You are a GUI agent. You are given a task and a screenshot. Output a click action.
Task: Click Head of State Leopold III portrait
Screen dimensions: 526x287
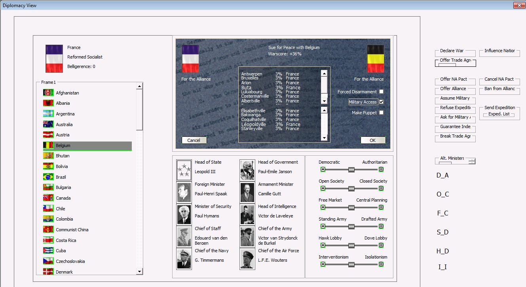pos(184,170)
